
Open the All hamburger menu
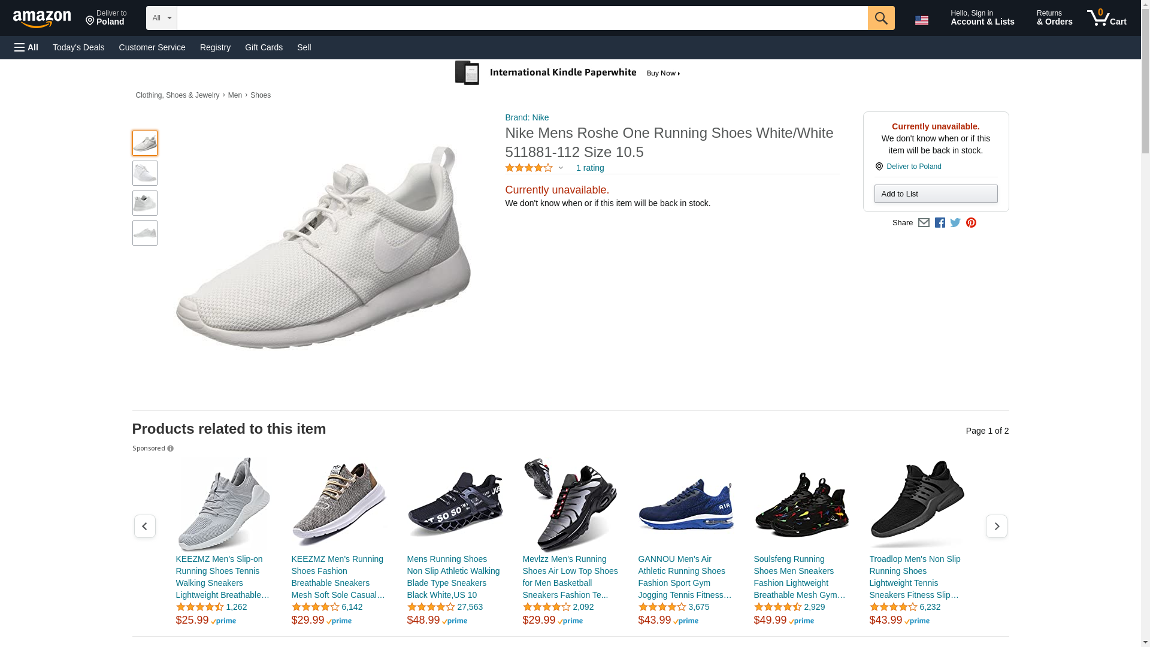[x=26, y=47]
